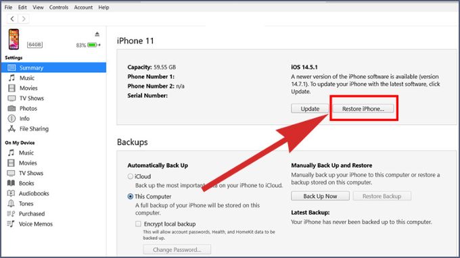Open the File menu

click(x=8, y=7)
